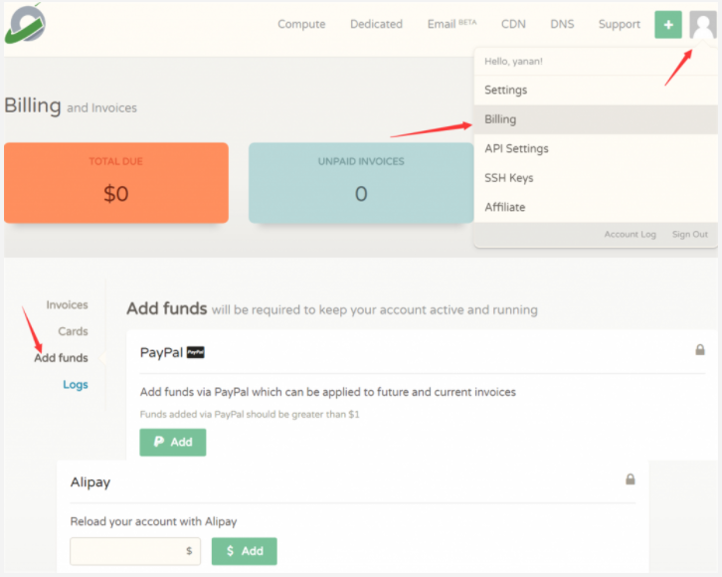Open the Compute navigation item
Image resolution: width=722 pixels, height=577 pixels.
[301, 25]
